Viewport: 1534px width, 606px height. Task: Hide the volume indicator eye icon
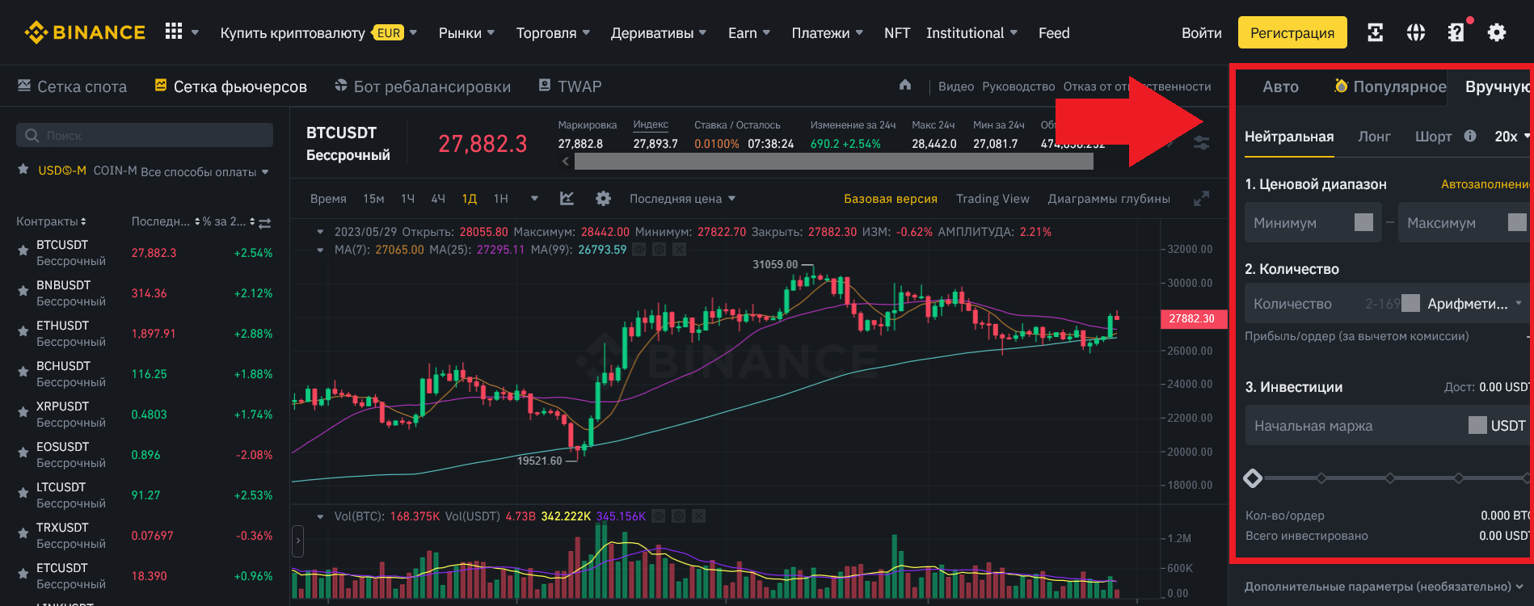pyautogui.click(x=659, y=516)
